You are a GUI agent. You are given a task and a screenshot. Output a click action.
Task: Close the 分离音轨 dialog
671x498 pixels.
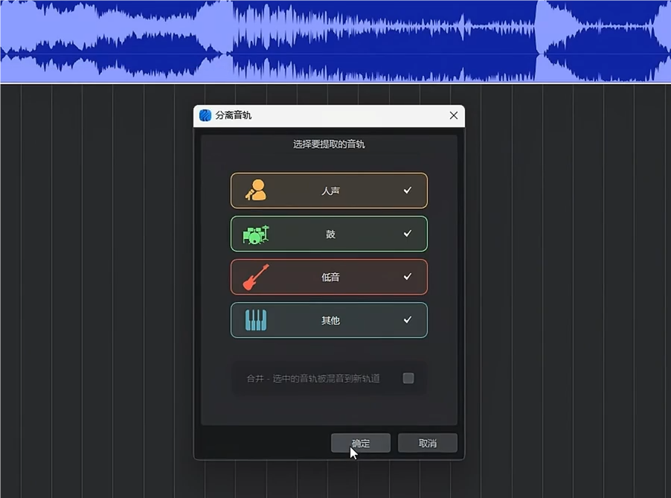click(454, 115)
